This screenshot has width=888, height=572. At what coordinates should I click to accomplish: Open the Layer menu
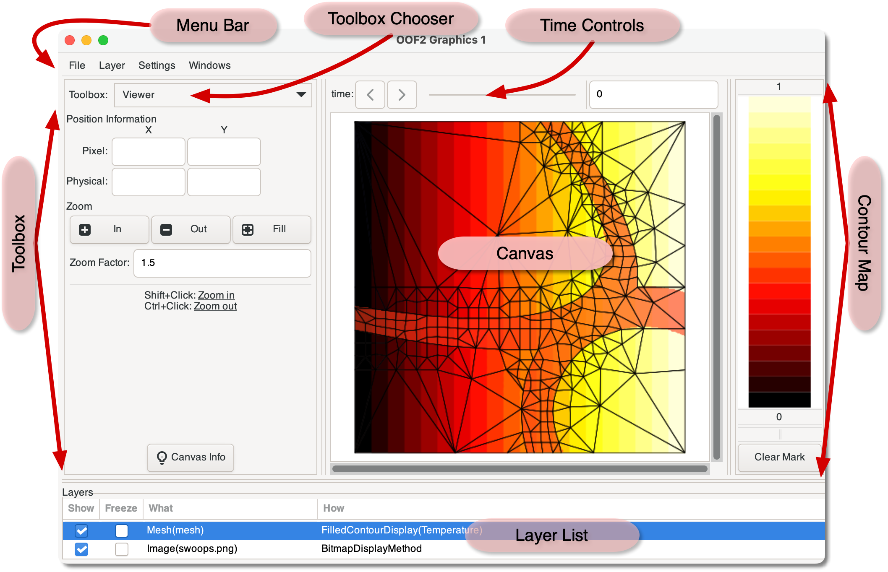(x=112, y=65)
